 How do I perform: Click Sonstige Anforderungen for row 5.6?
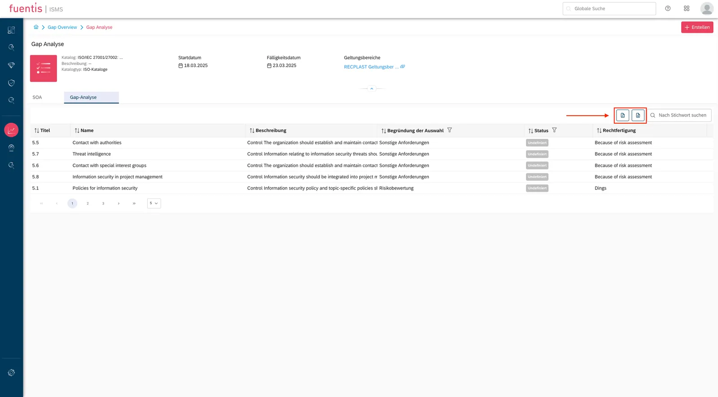click(404, 165)
